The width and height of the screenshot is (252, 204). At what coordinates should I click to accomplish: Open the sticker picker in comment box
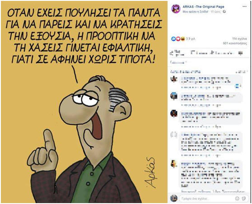(243, 199)
